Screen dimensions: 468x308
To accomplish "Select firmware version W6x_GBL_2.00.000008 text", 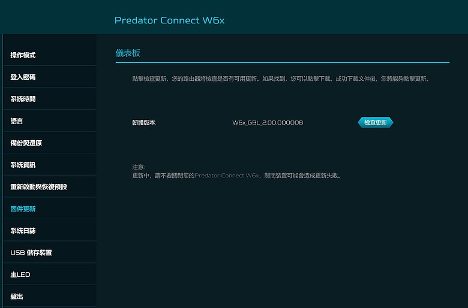I will 268,123.
